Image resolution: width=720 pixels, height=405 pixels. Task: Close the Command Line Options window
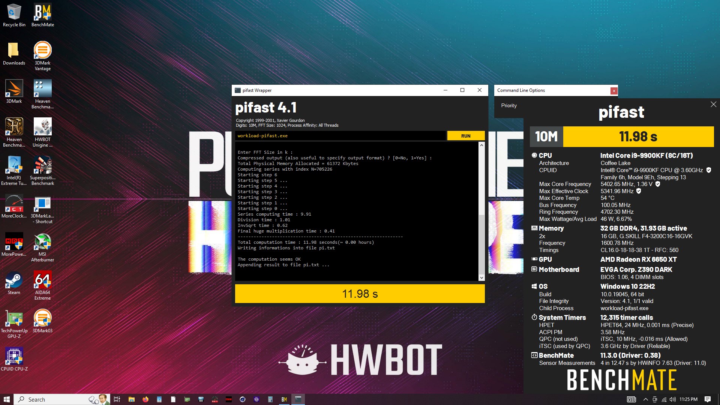coord(614,91)
